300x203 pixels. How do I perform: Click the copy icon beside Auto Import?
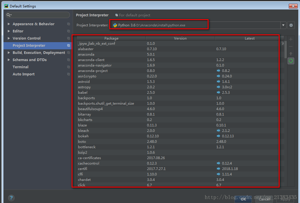pyautogui.click(x=68, y=74)
